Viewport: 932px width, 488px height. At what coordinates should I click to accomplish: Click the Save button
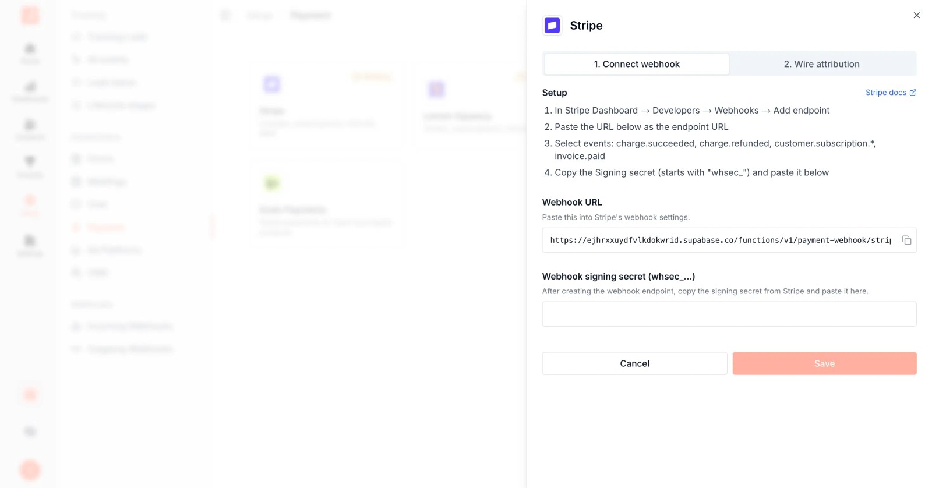pyautogui.click(x=824, y=363)
